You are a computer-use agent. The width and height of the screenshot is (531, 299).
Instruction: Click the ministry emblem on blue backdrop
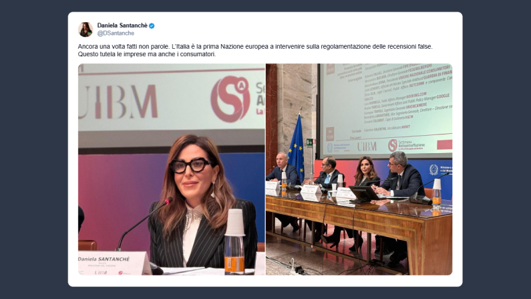[433, 169]
